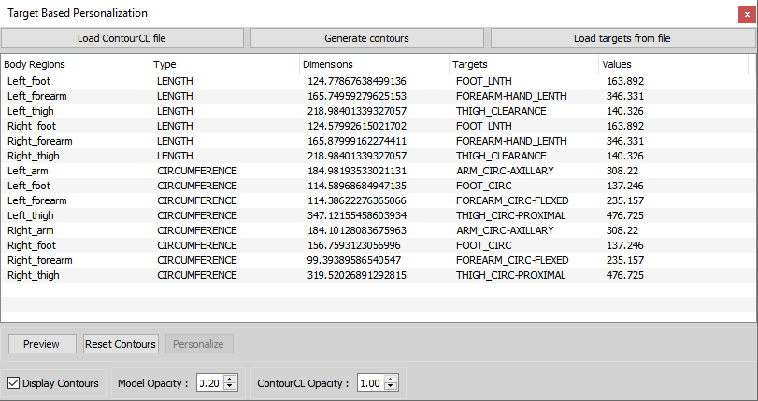Decrease ContourCL Opacity with down arrow
The width and height of the screenshot is (758, 401).
click(391, 387)
